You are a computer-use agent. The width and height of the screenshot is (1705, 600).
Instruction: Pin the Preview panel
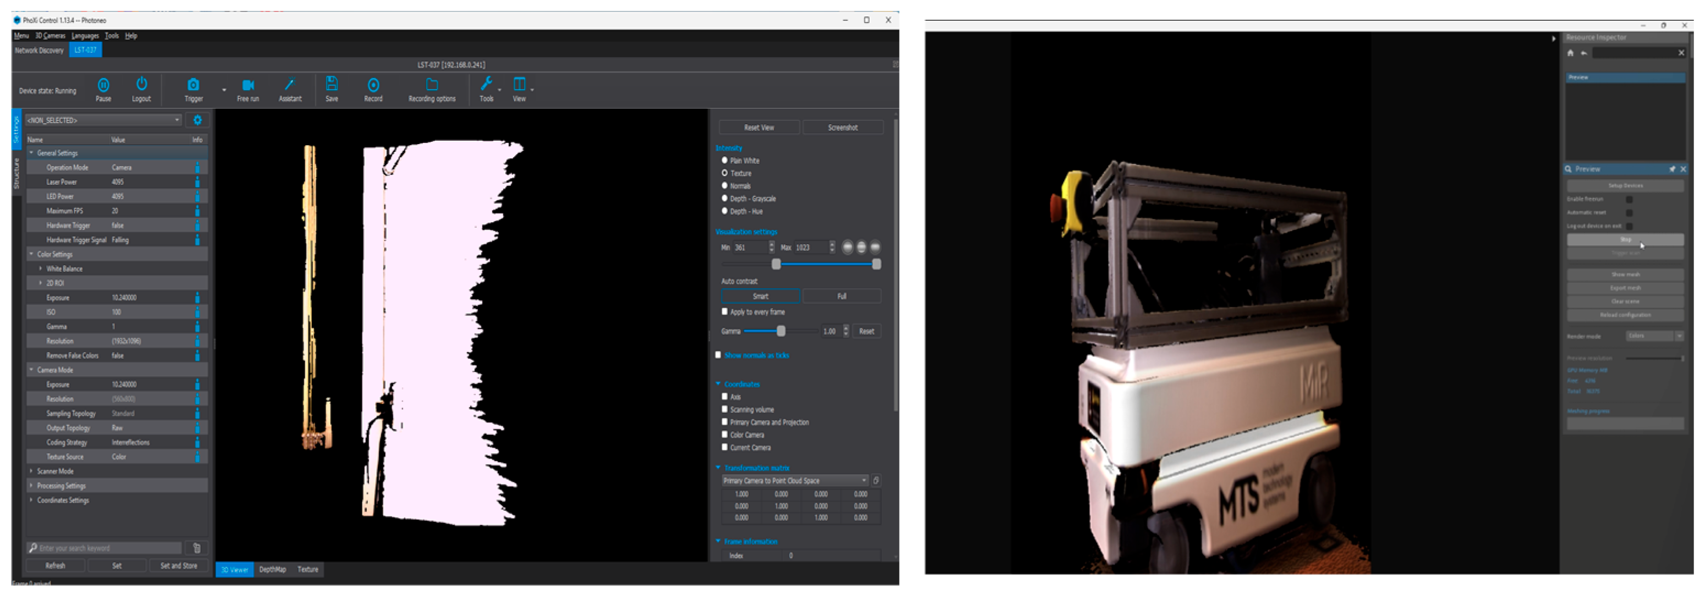pyautogui.click(x=1672, y=169)
